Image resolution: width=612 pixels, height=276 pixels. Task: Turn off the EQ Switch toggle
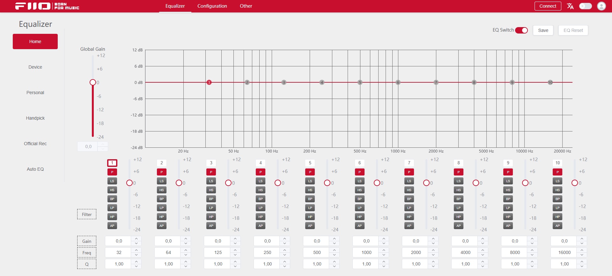tap(521, 30)
